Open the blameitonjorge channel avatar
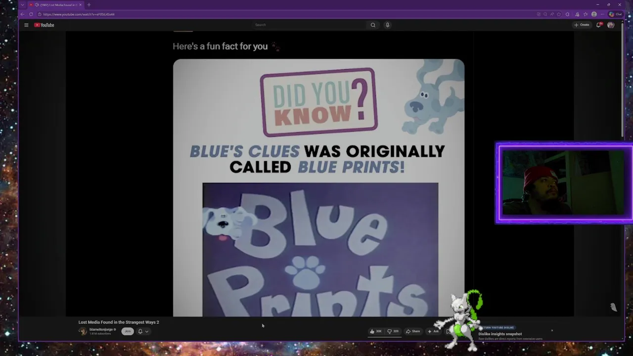Viewport: 633px width, 356px height. click(x=83, y=331)
